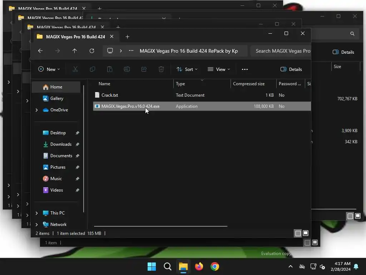Click the address path MAGIX Vegas Pro 16 Build 424 RePack
Image resolution: width=366 pixels, height=275 pixels.
pos(189,51)
